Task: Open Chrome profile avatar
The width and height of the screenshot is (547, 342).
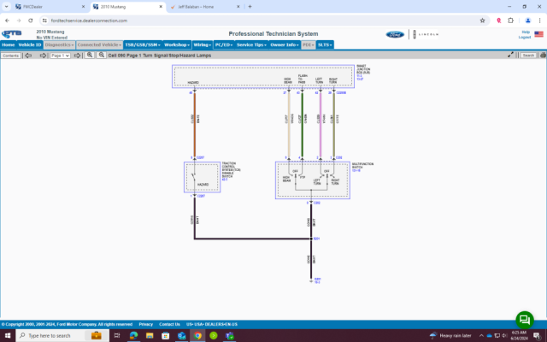Action: [x=528, y=21]
